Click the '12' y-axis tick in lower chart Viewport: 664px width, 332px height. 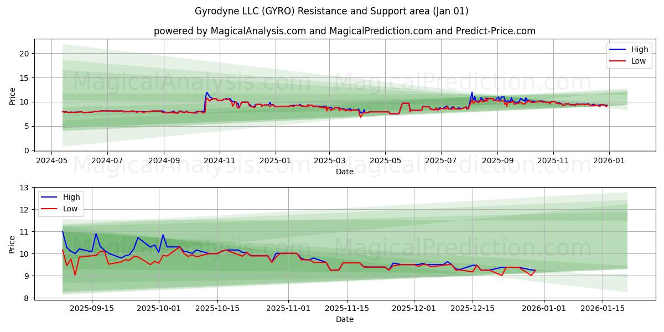24,210
